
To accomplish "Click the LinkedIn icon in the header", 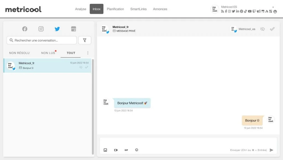I will 237,11.
